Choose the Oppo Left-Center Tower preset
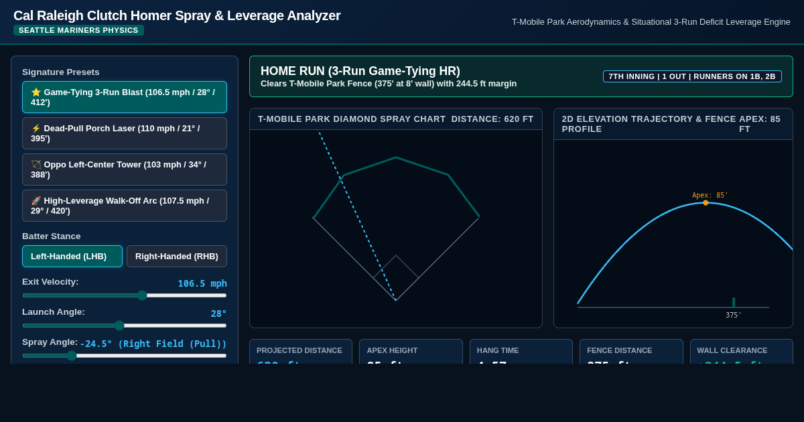804x422 pixels. click(125, 169)
